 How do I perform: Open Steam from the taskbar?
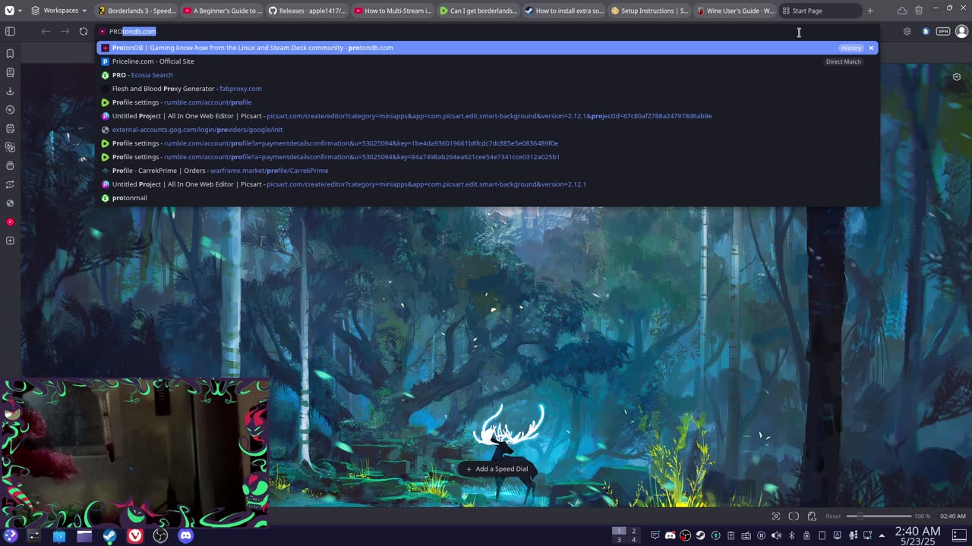[109, 536]
